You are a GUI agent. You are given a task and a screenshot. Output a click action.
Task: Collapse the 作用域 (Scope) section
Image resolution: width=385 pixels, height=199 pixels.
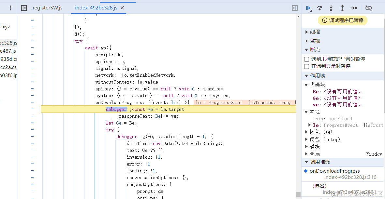point(306,76)
